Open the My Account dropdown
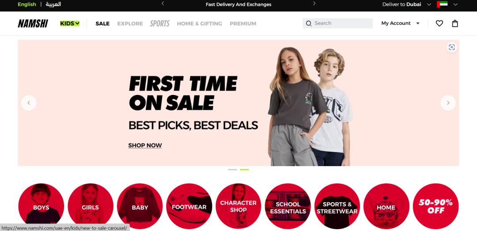 400,23
